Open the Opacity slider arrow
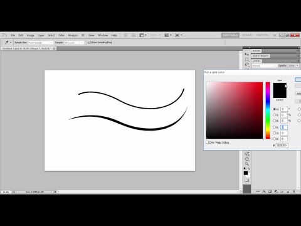This screenshot has height=226, width=301. coord(297,66)
